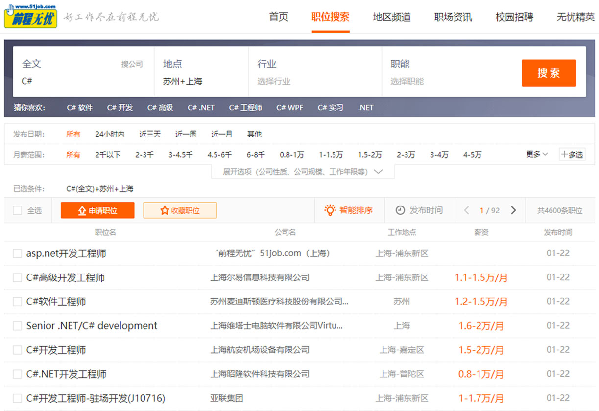
Task: Filter salary 4.5-6千
Action: click(x=219, y=155)
